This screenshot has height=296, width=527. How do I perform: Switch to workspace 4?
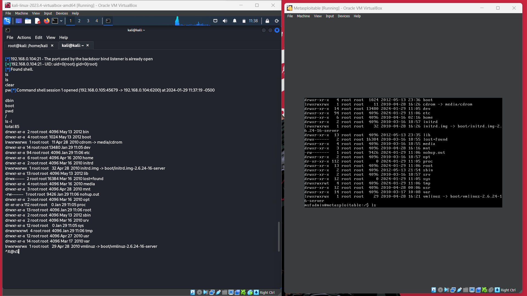coord(97,21)
